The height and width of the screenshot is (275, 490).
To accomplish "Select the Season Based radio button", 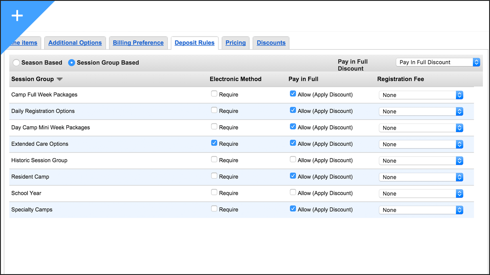I will point(16,63).
